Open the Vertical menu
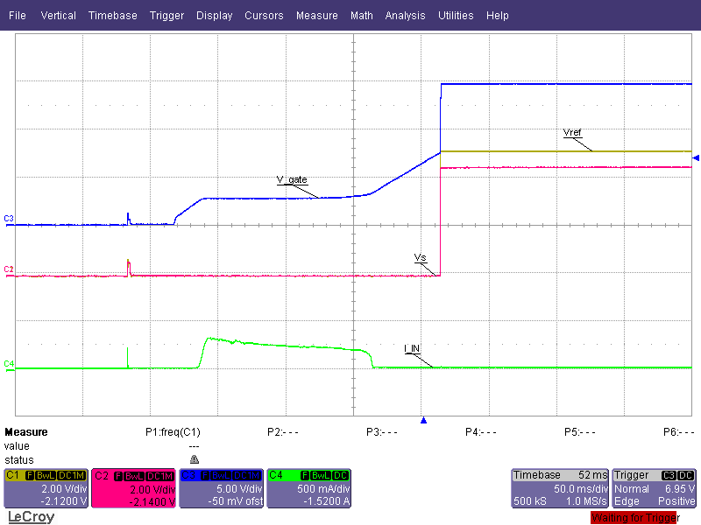701x525 pixels. coord(58,16)
